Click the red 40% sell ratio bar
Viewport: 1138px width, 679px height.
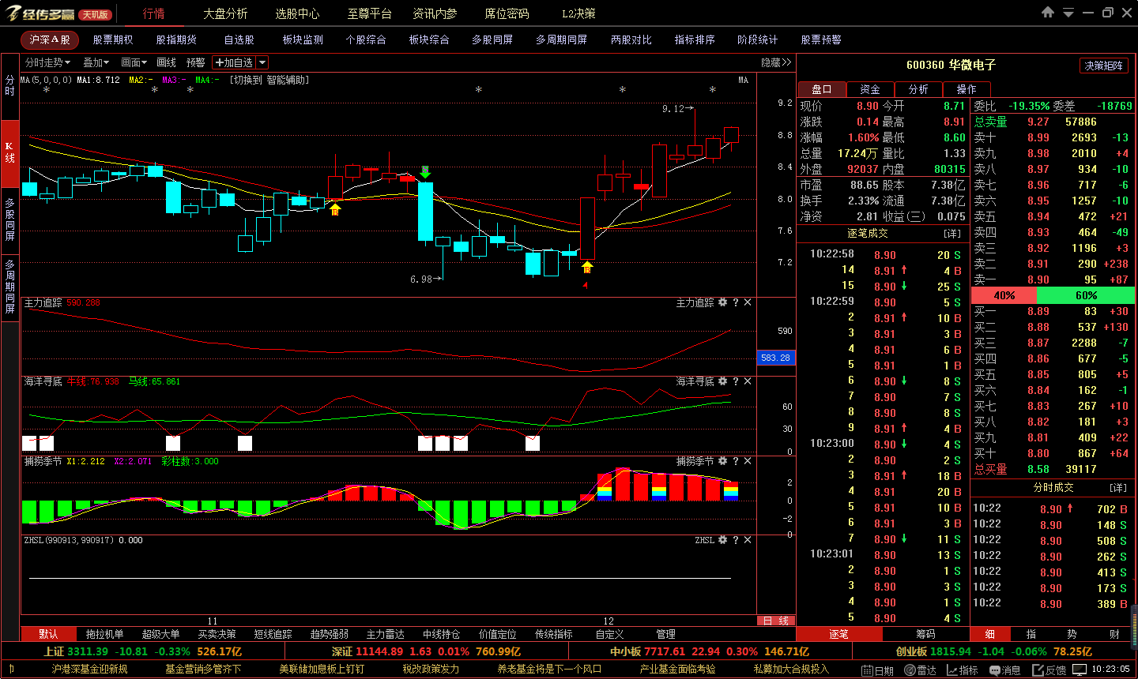point(1004,295)
